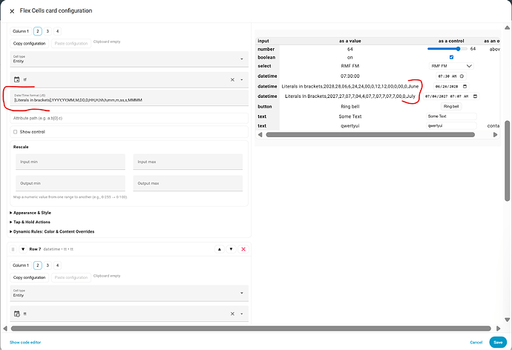Open the Show code editor link

pyautogui.click(x=25, y=343)
